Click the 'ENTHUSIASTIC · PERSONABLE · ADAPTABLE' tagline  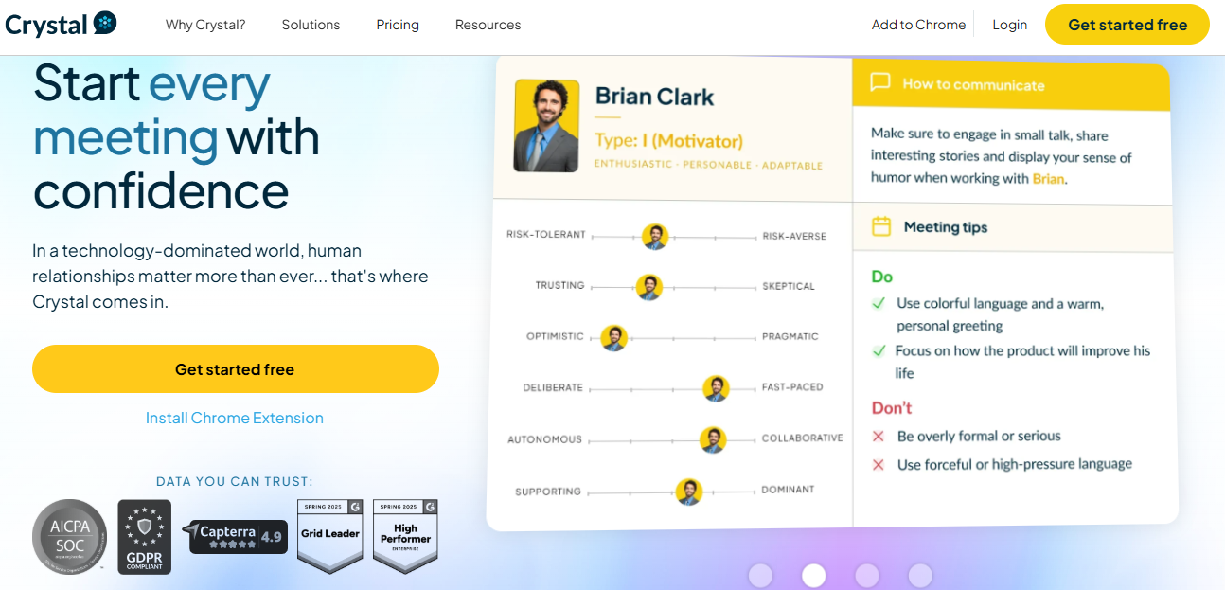tap(708, 165)
